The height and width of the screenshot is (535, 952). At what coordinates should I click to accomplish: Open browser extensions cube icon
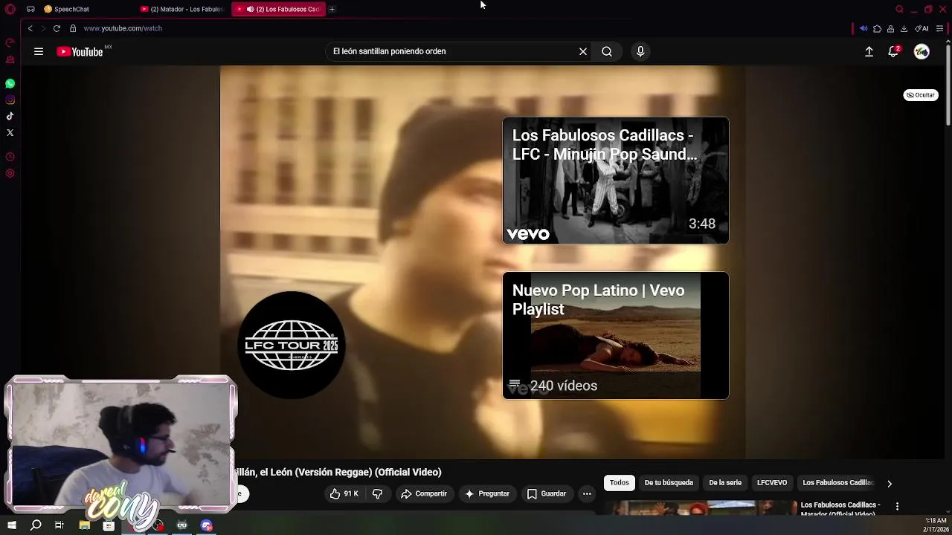877,28
